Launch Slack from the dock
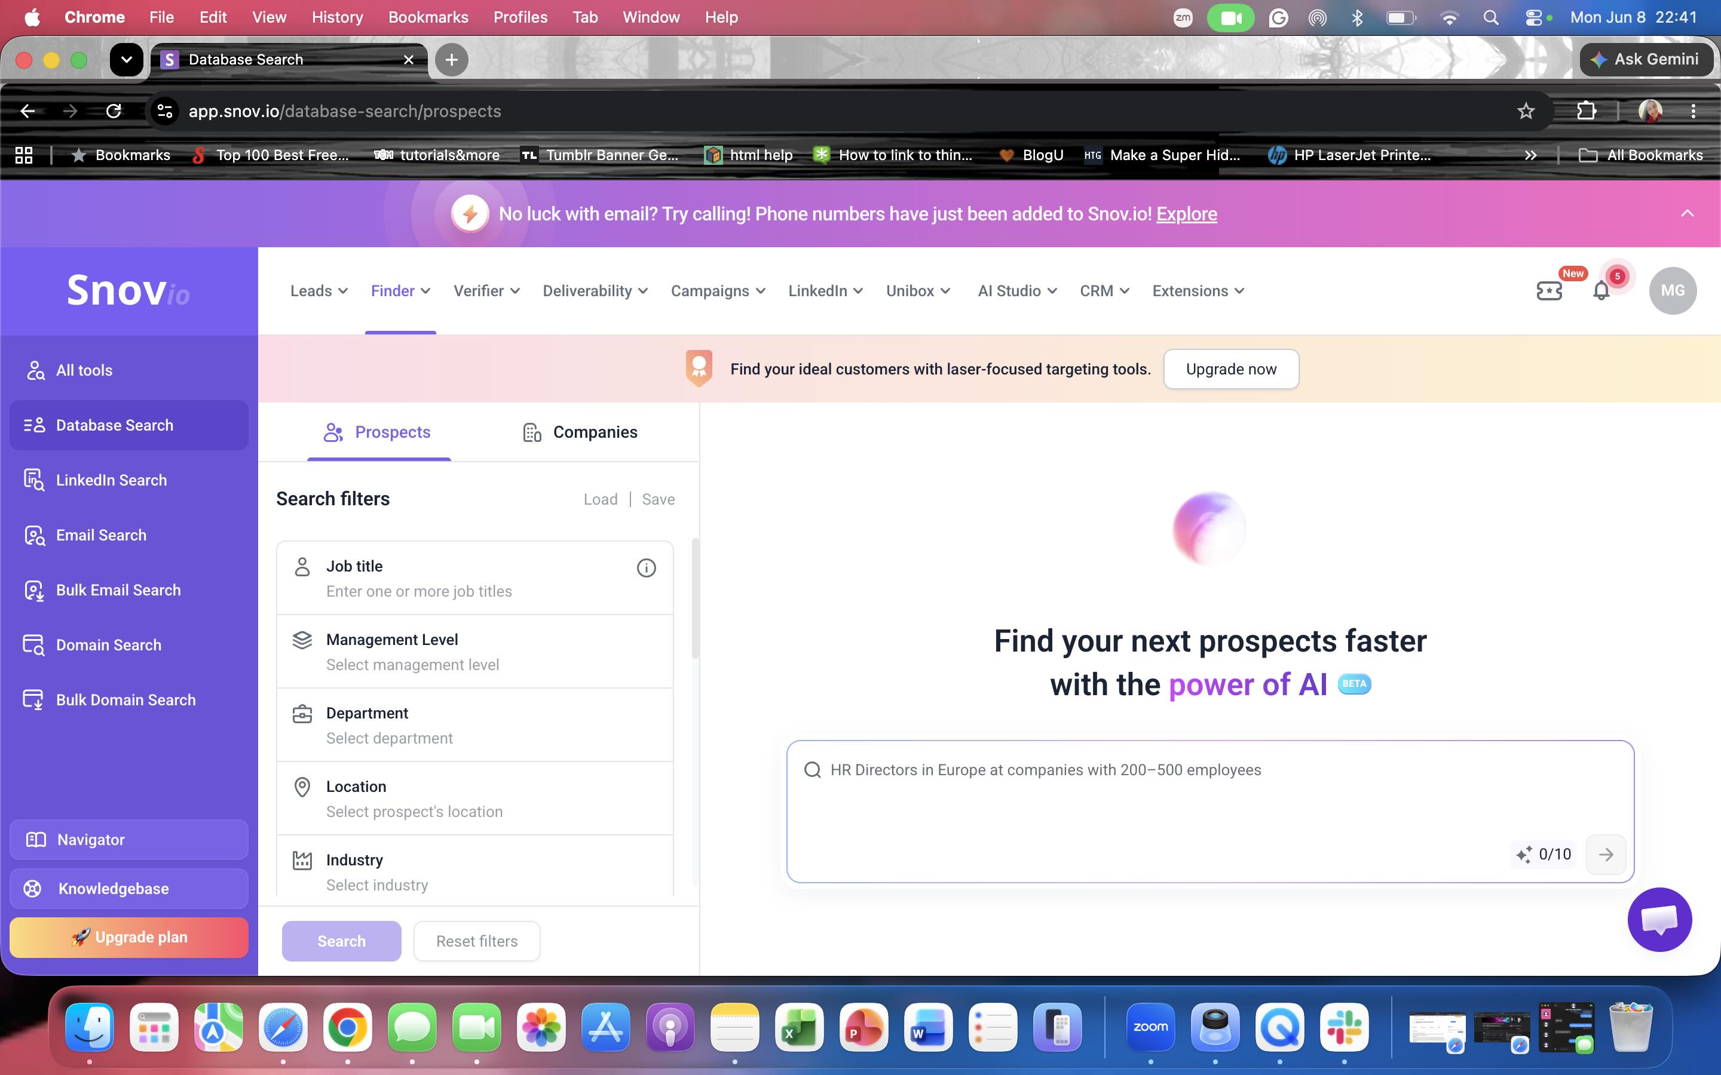This screenshot has width=1721, height=1075. click(x=1343, y=1027)
